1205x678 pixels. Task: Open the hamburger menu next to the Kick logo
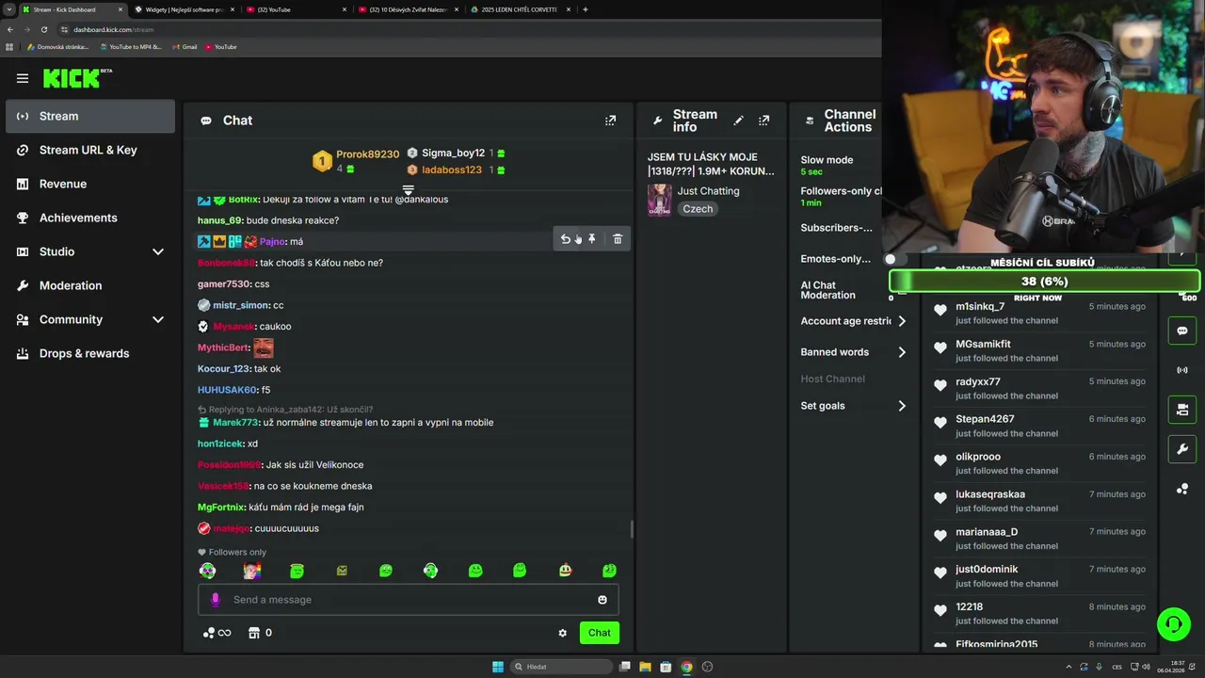pos(23,78)
